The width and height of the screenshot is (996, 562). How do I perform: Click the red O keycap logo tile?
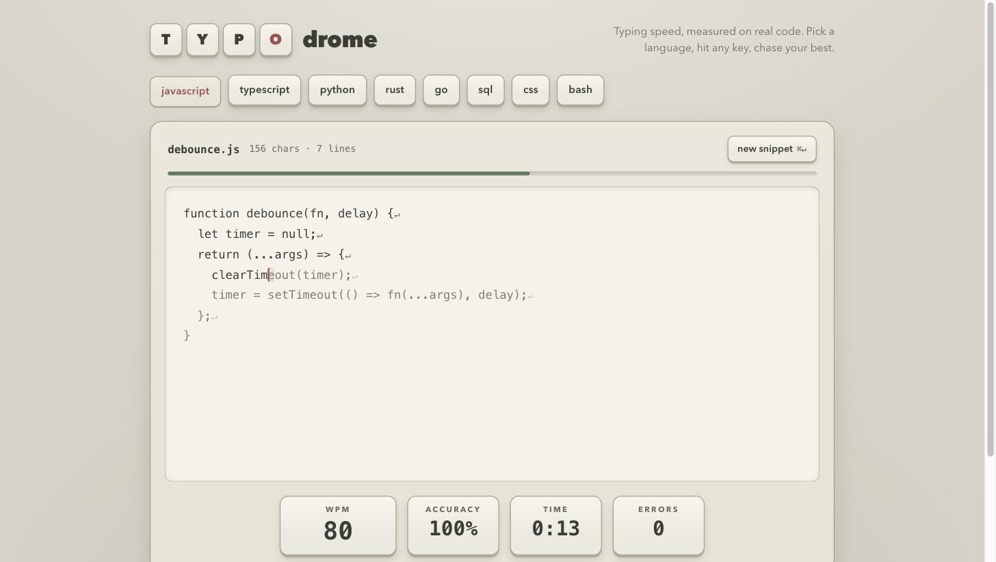(x=276, y=40)
